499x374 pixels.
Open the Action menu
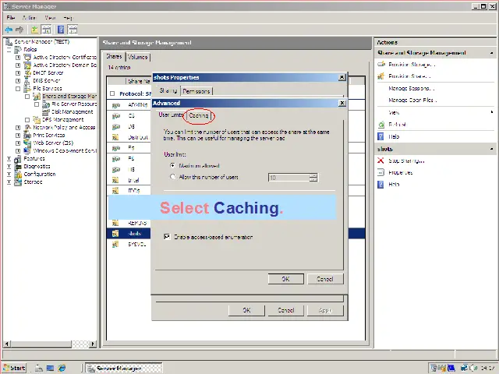point(29,17)
